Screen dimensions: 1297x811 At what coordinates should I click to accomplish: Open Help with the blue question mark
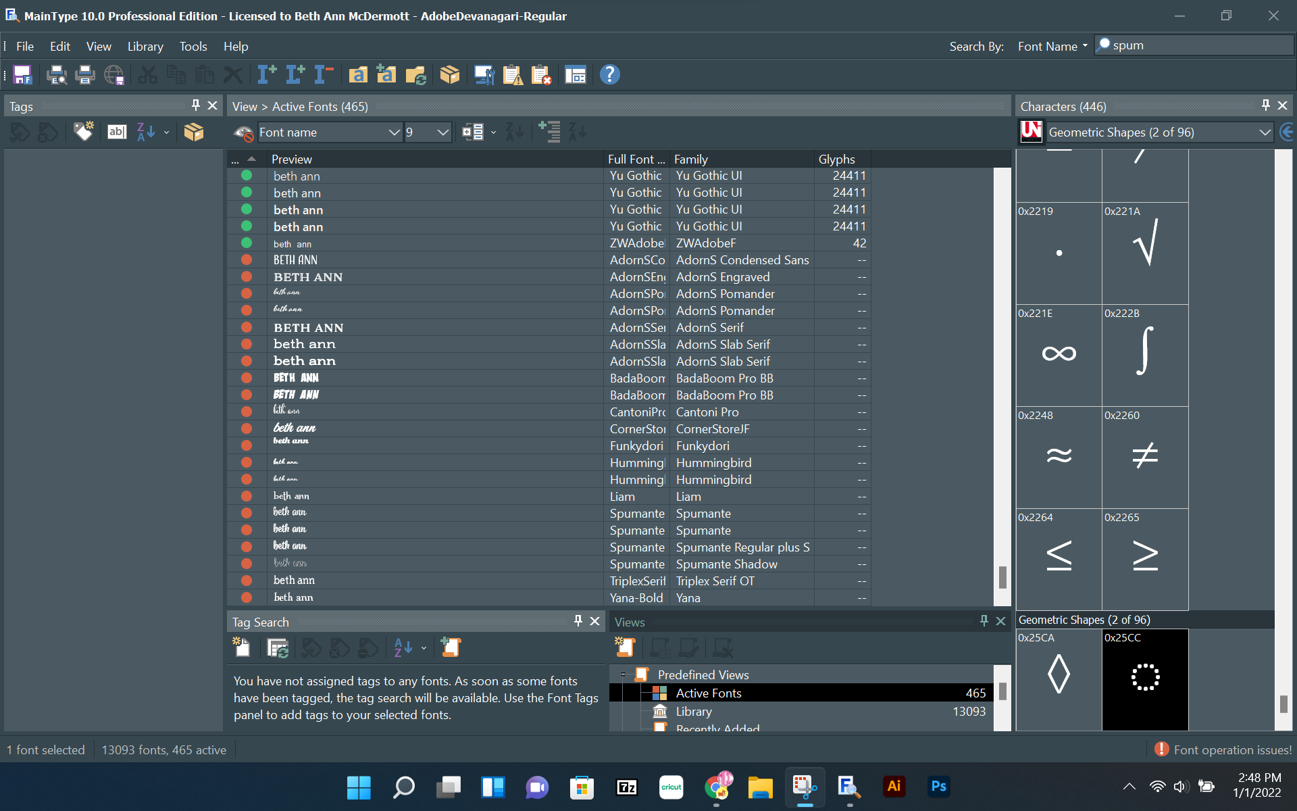pos(609,74)
